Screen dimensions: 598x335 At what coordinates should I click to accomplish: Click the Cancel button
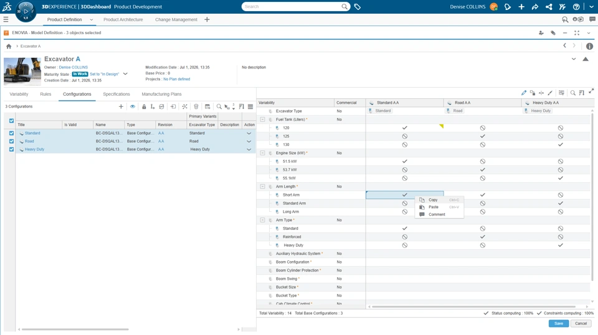point(581,324)
